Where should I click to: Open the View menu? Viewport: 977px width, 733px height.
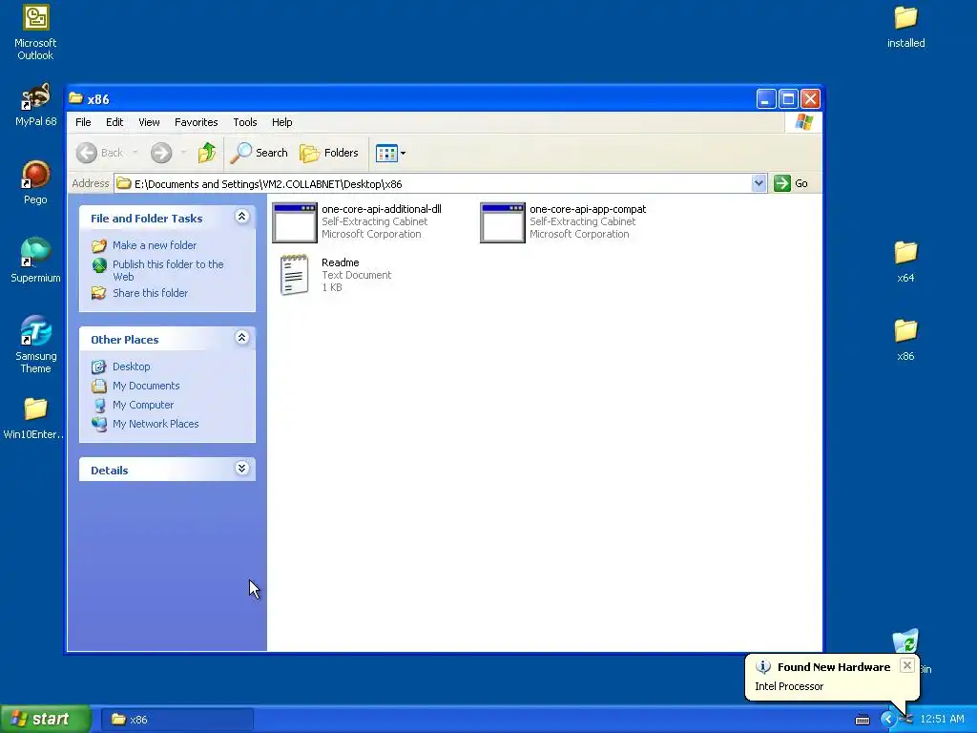(x=149, y=122)
